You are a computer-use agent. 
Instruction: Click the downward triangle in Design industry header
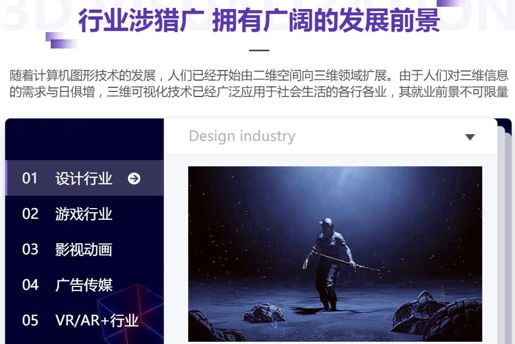(x=470, y=137)
